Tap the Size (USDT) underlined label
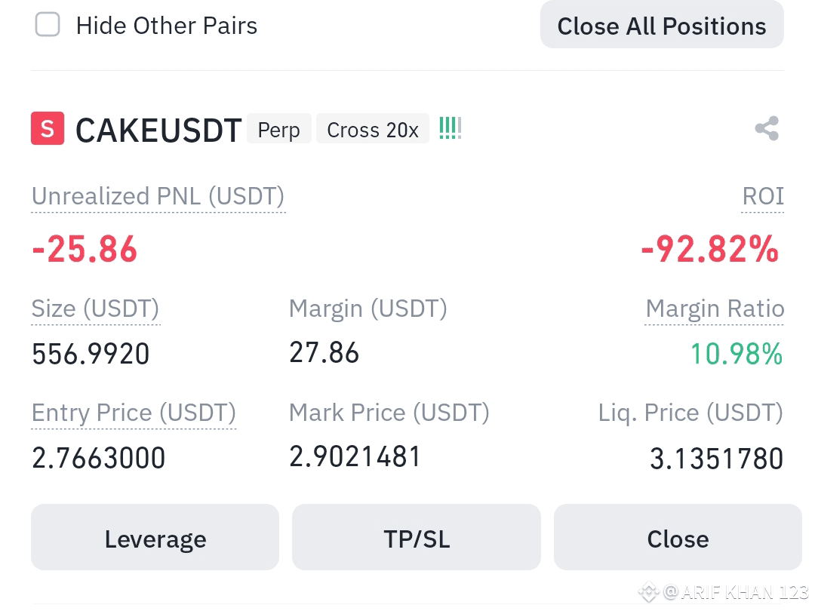 point(96,309)
